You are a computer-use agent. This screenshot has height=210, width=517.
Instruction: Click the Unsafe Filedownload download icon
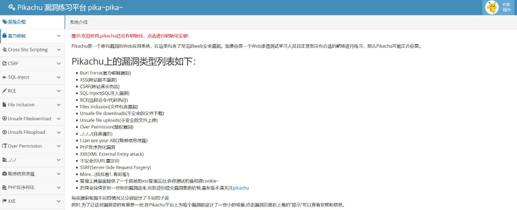(x=4, y=118)
